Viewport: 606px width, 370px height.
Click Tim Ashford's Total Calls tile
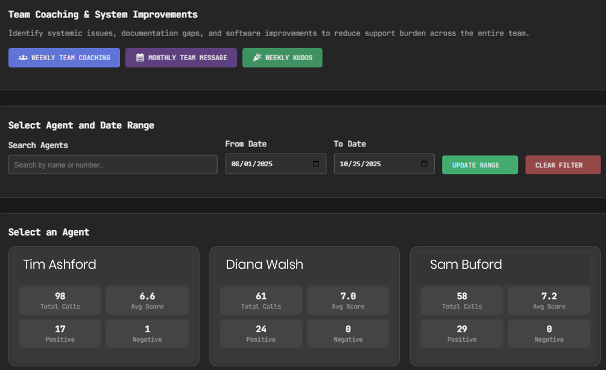[60, 300]
